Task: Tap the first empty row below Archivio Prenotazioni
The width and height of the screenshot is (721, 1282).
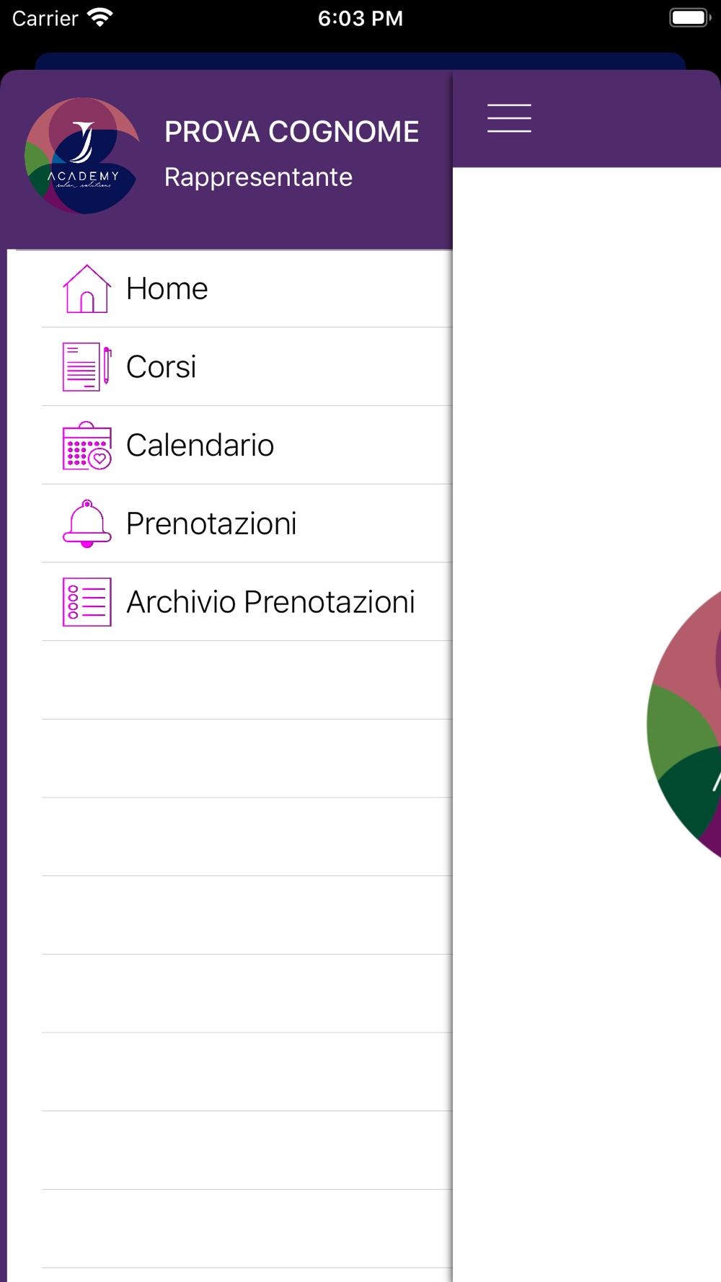Action: point(247,680)
